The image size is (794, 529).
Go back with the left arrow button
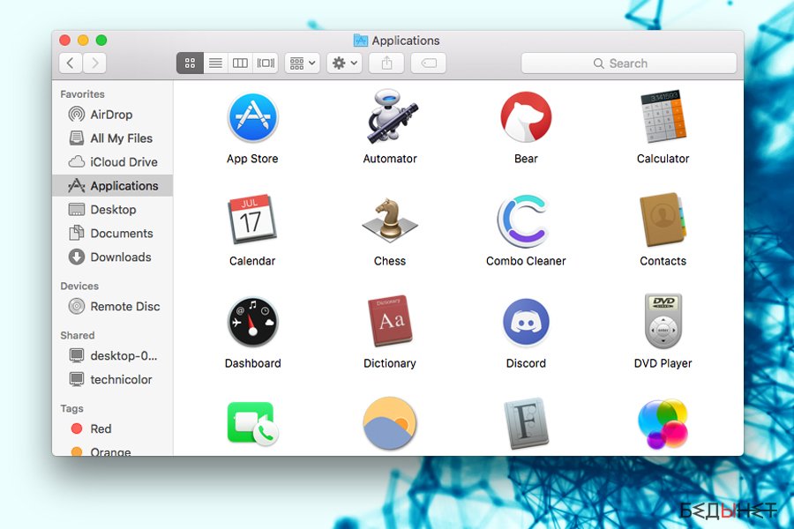click(x=71, y=63)
